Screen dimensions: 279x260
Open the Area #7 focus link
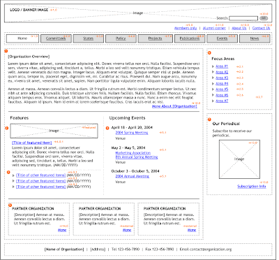pyautogui.click(x=222, y=101)
